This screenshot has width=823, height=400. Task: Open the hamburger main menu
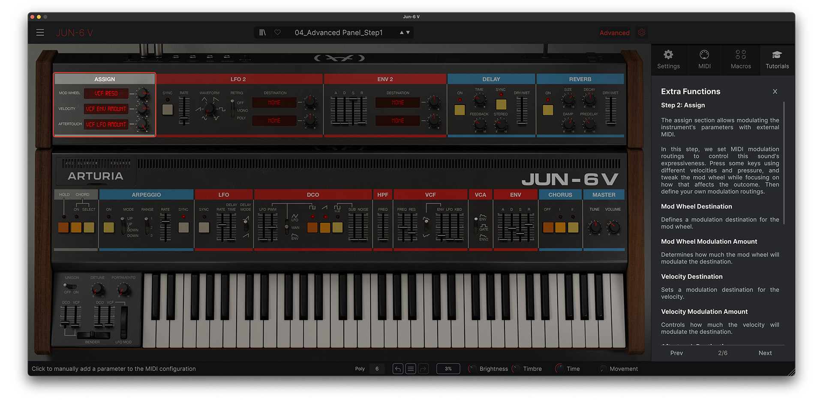pos(40,33)
